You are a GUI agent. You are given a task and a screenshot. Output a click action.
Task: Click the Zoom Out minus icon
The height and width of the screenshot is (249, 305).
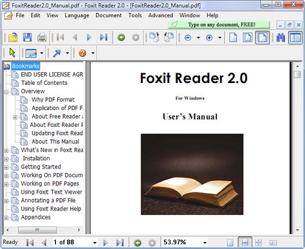coord(188,38)
